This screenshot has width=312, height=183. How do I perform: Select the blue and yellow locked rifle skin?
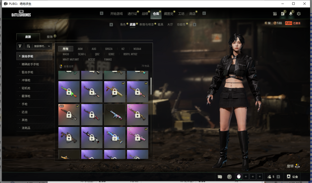click(x=115, y=137)
